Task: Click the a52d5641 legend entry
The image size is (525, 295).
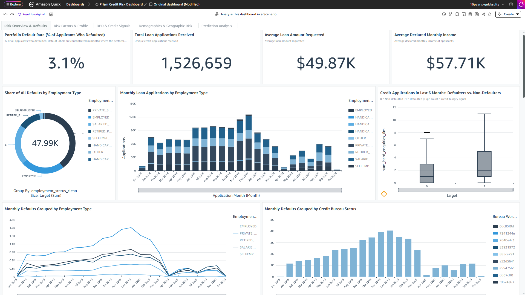Action: tap(504, 261)
